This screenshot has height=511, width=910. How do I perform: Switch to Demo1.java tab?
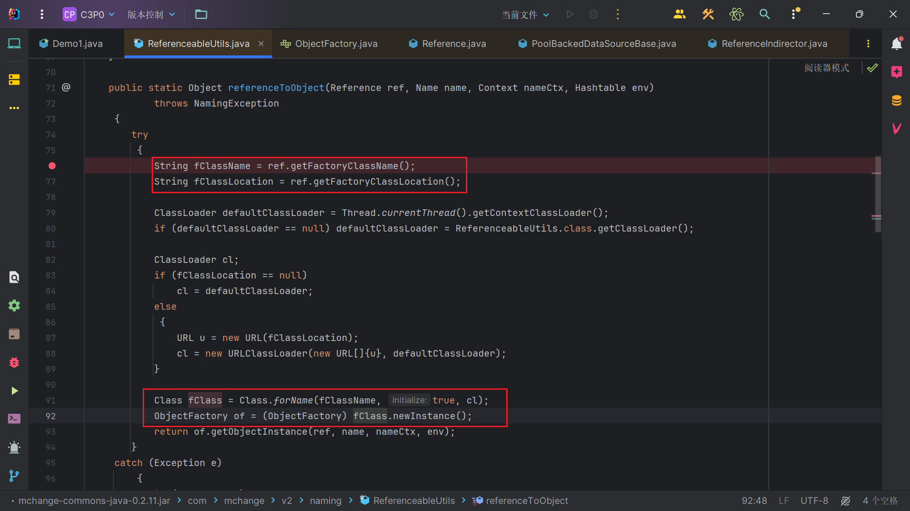(x=71, y=44)
